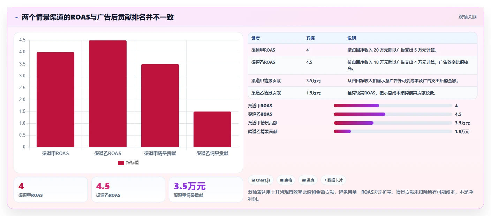491x216 pixels.
Task: Click the 渠道甲情景贡献 x-axis label
Action: tap(160, 153)
